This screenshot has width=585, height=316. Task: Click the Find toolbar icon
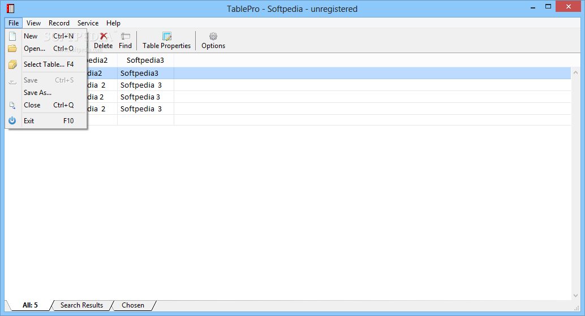[x=126, y=36]
